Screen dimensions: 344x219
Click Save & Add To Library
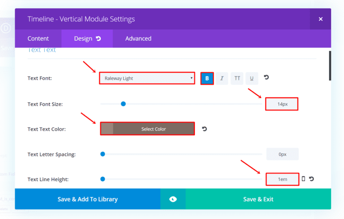pyautogui.click(x=87, y=199)
